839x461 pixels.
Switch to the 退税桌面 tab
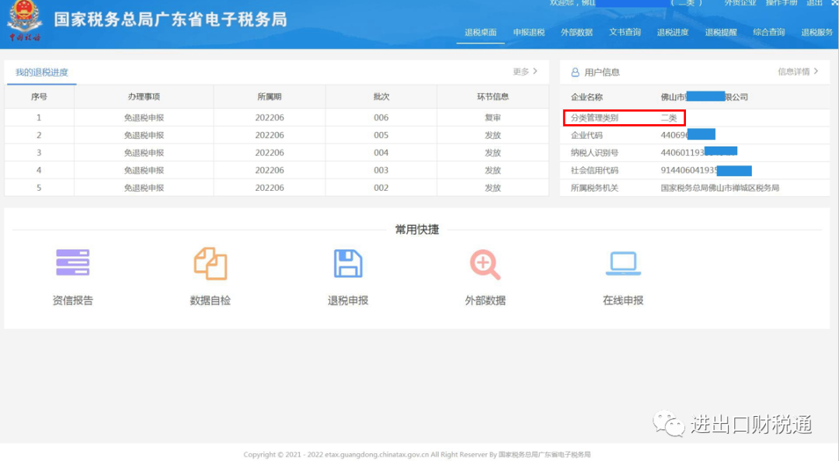click(481, 32)
